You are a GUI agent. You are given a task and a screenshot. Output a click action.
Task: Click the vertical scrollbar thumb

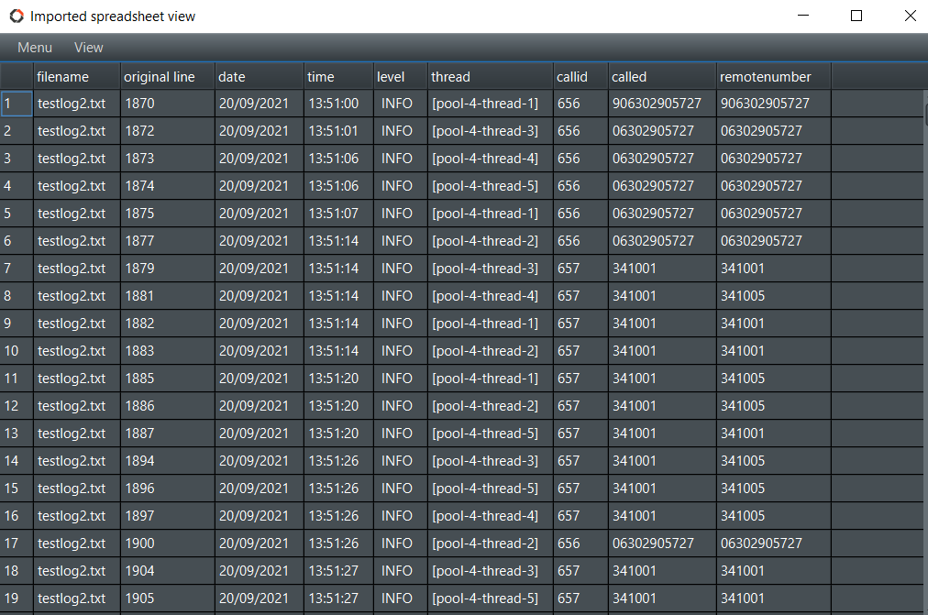[x=925, y=115]
